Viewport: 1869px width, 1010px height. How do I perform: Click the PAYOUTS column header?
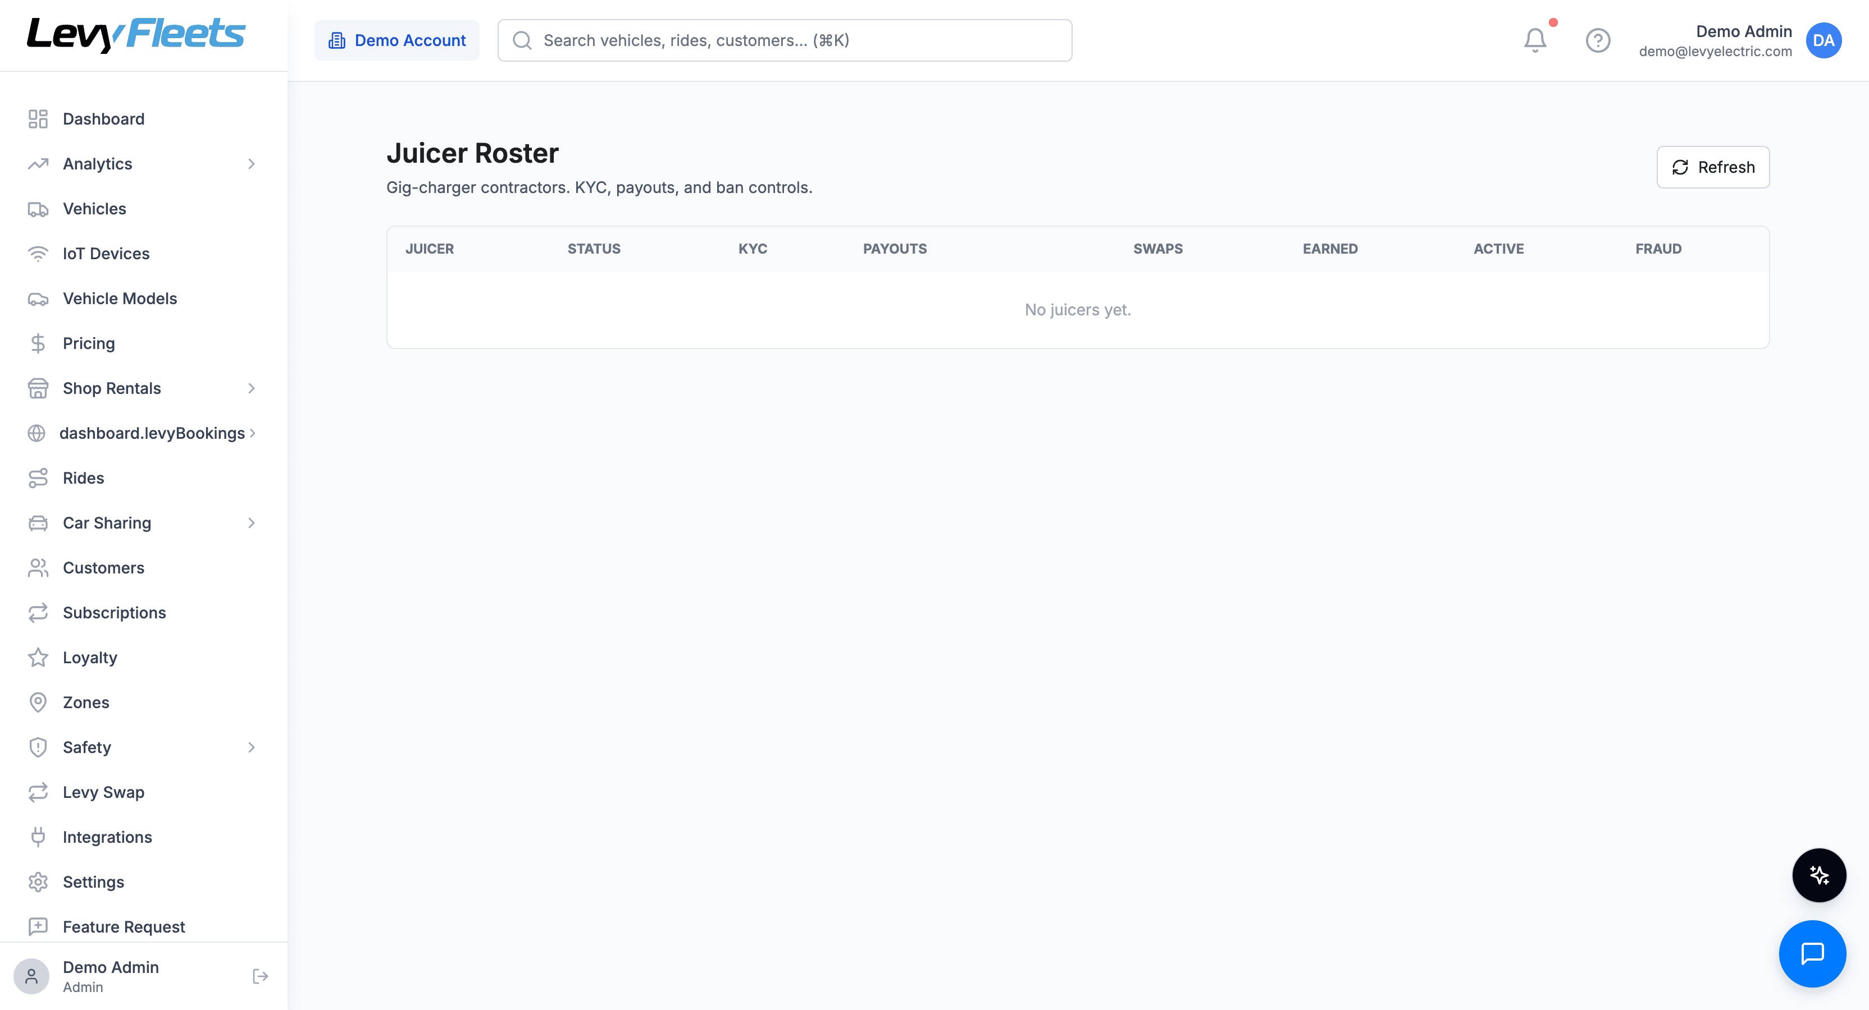pos(895,249)
